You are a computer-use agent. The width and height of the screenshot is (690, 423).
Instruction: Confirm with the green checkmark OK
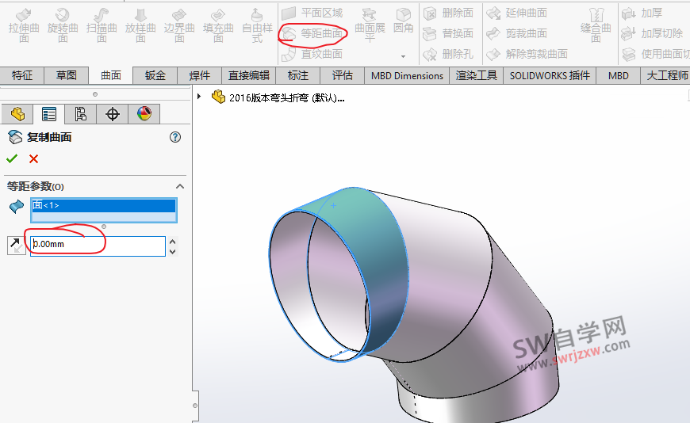point(12,158)
